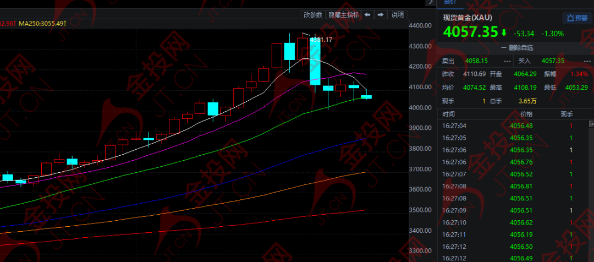
Task: Click the 4381.17 peak price marker
Action: 321,40
